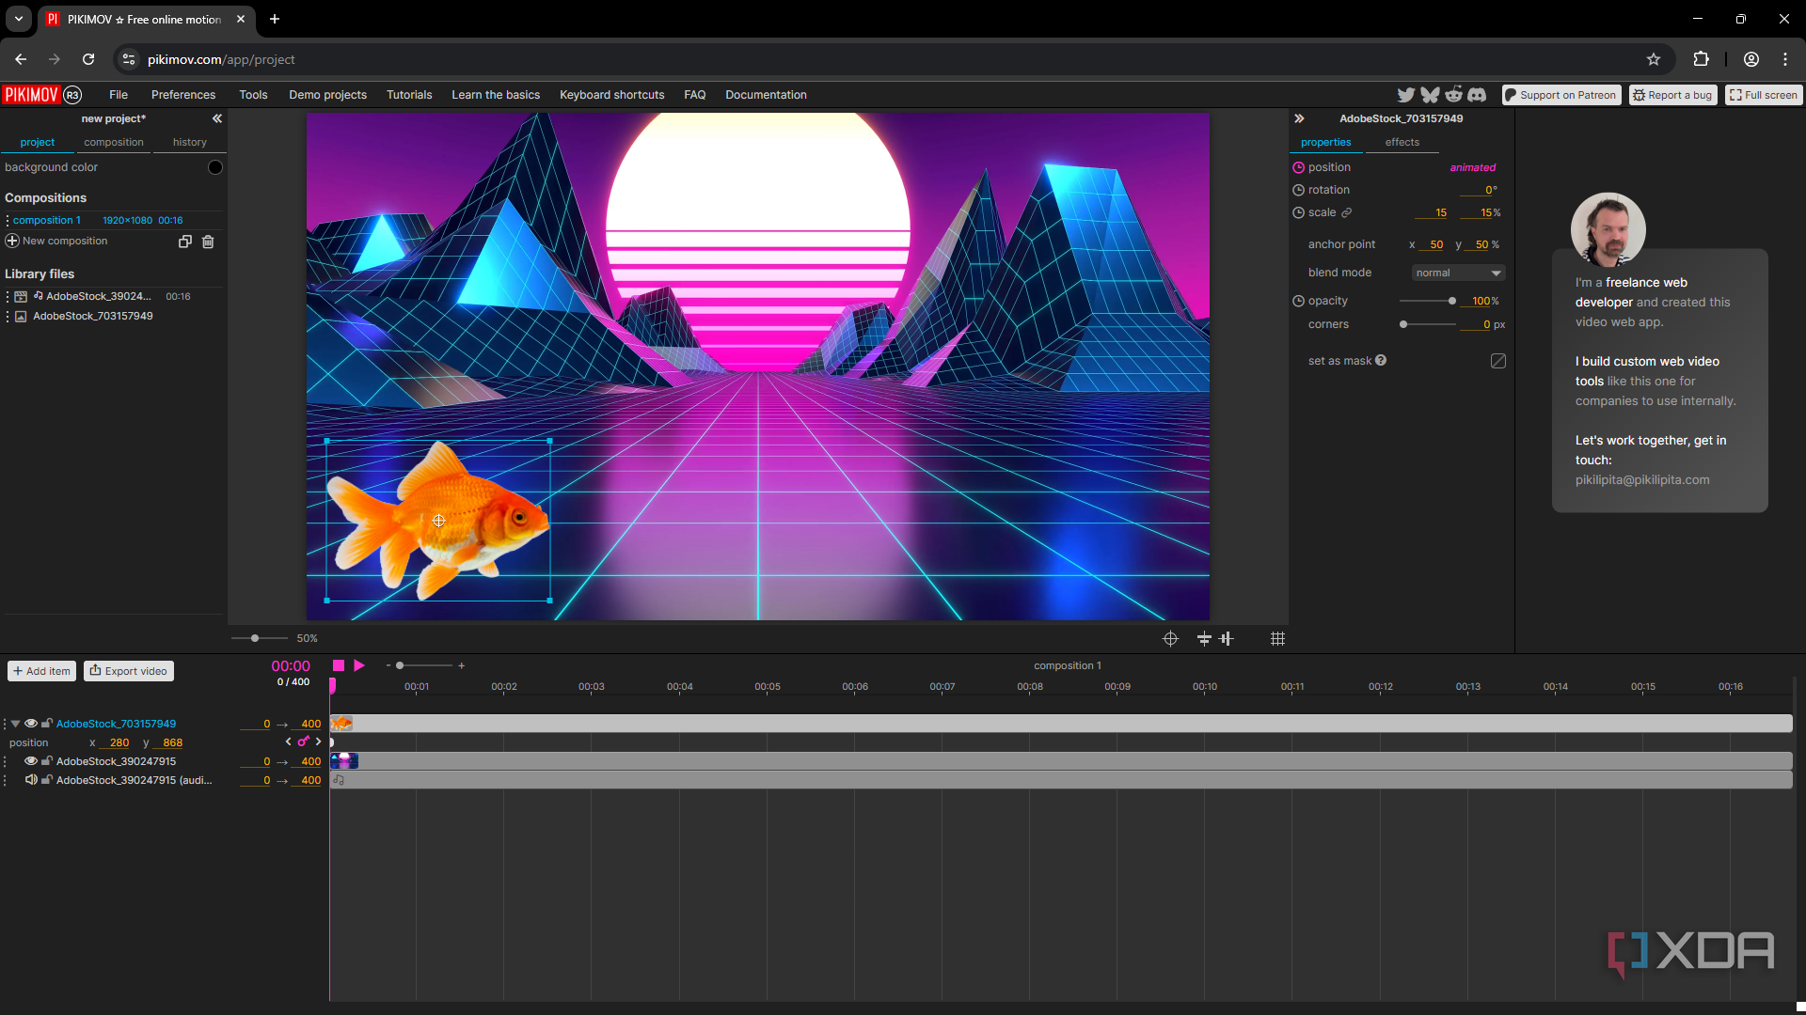Click Report a bug button
This screenshot has width=1806, height=1015.
tap(1673, 95)
